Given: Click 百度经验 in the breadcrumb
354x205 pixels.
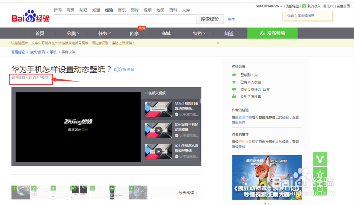Looking at the screenshot, I should (x=18, y=52).
